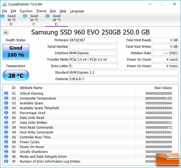
Task: Close the CrystalDiskInfo window
Action: [x=175, y=4]
